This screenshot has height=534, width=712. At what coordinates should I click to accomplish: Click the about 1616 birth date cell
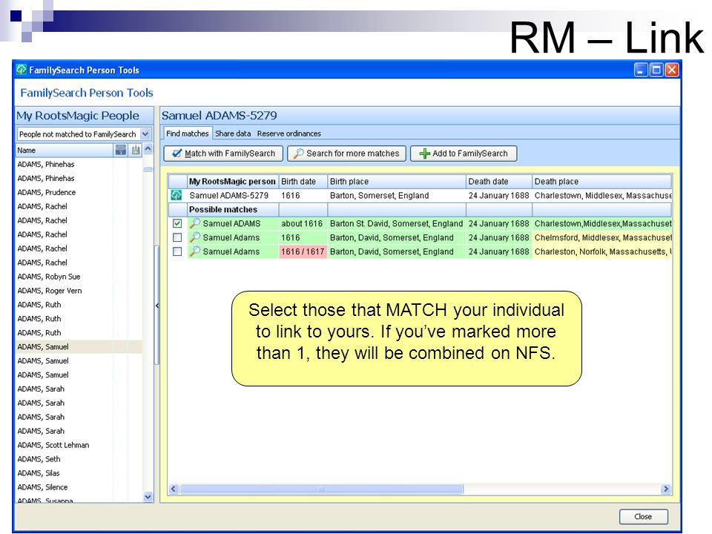click(303, 223)
